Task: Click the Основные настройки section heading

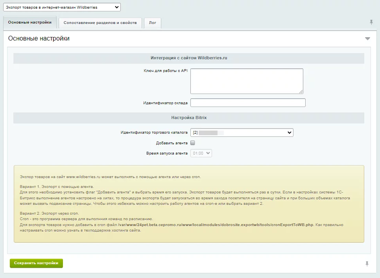Action: (x=39, y=39)
